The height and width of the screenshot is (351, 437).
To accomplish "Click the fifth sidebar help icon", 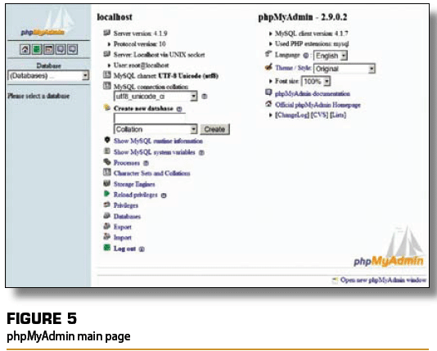I will coord(73,49).
